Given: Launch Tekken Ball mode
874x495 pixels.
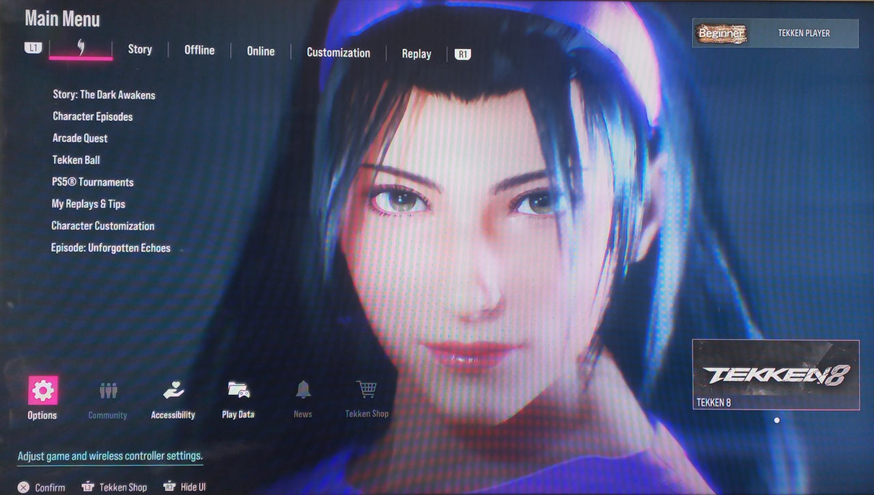Looking at the screenshot, I should click(x=76, y=160).
